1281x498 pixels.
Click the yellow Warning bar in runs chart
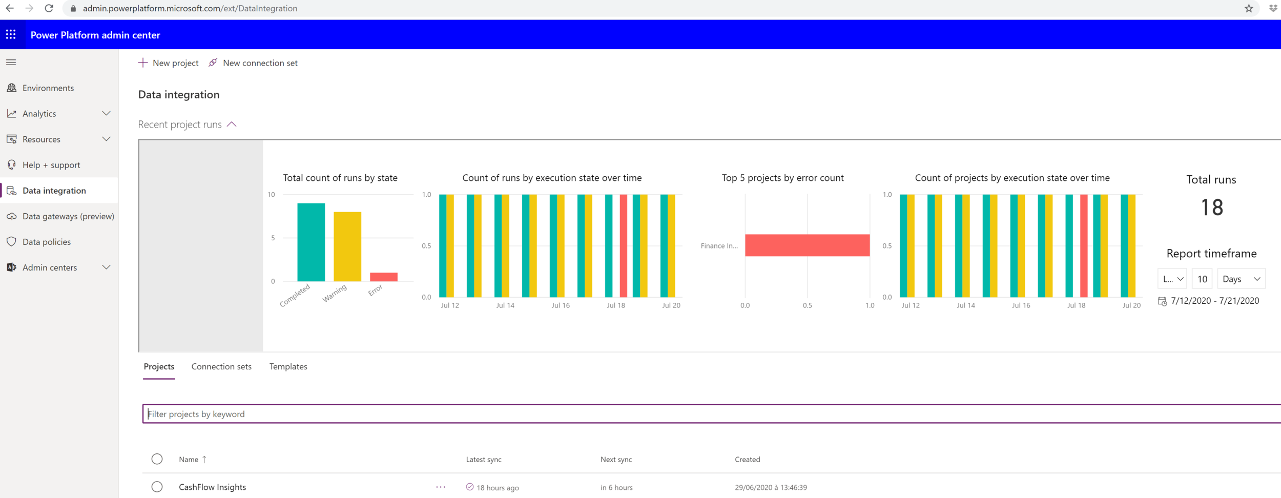[347, 246]
